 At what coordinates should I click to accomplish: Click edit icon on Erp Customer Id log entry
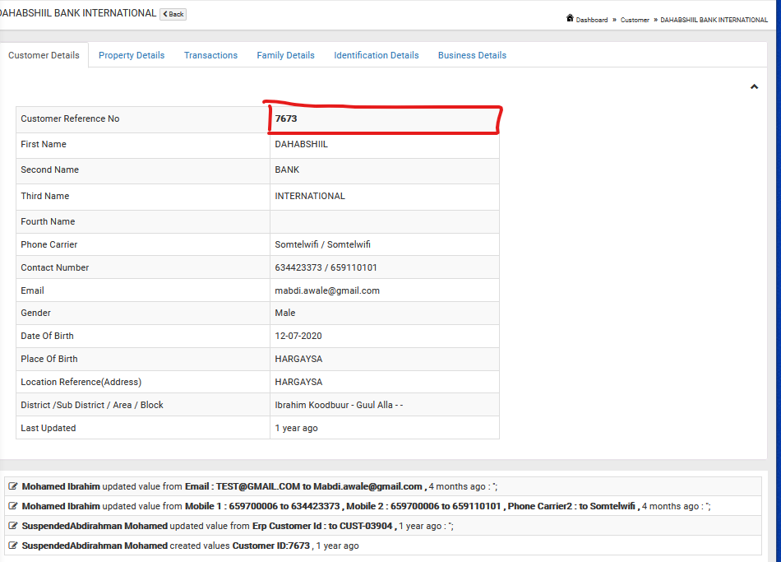click(13, 526)
